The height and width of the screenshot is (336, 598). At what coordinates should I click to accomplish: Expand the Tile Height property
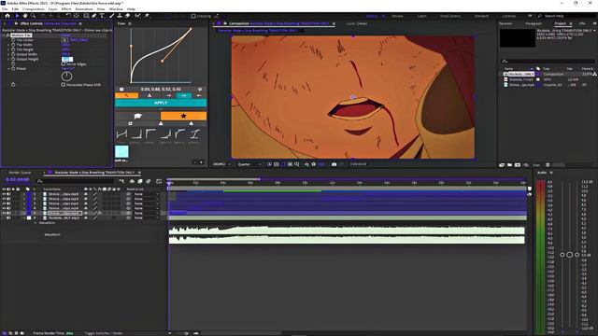point(8,49)
